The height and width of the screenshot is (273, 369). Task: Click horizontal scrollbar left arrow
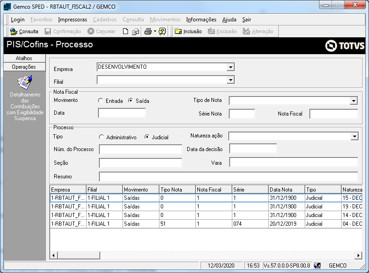click(54, 255)
